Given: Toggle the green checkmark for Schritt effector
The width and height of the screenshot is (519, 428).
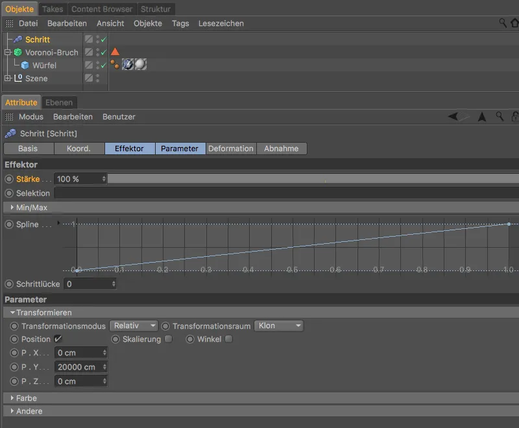Looking at the screenshot, I should pyautogui.click(x=103, y=40).
